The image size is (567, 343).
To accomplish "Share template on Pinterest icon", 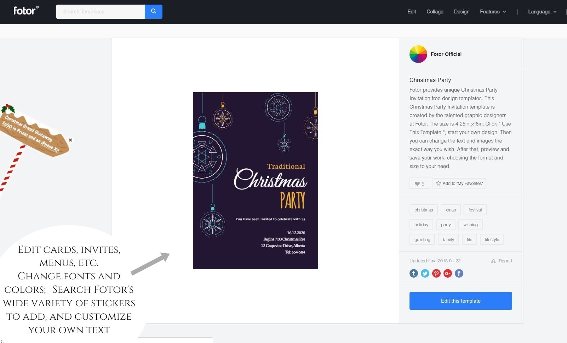I will (436, 273).
